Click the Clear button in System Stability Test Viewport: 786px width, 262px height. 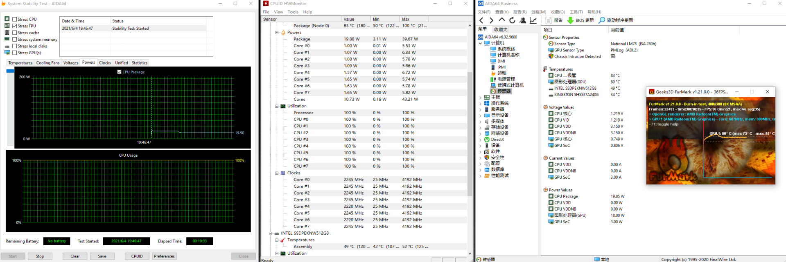(75, 256)
